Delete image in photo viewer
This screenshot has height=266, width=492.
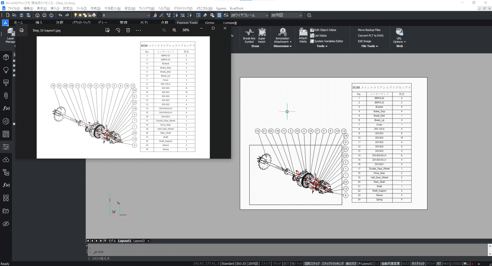(x=128, y=30)
